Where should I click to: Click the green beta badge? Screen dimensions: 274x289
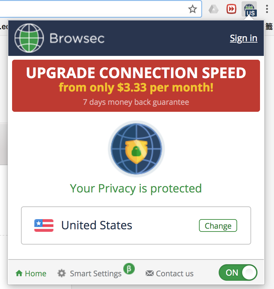(129, 269)
